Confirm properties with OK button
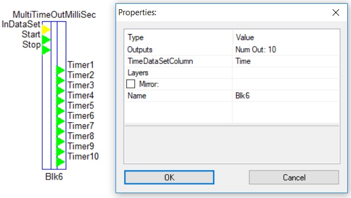Screen dimensions: 351x198 (169, 177)
